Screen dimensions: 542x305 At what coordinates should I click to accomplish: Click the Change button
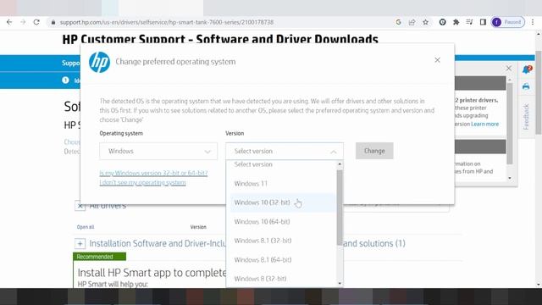(374, 151)
